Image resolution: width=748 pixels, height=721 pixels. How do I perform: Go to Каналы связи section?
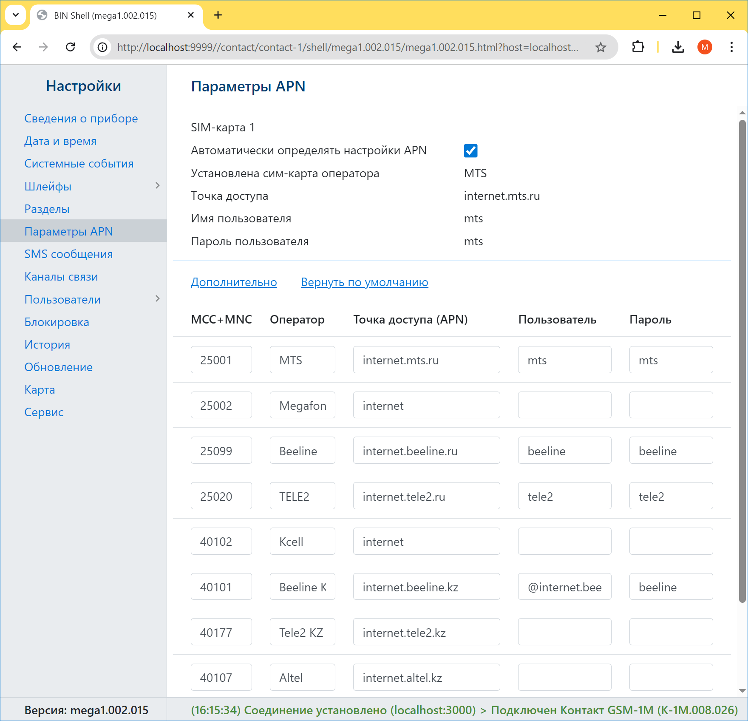click(x=61, y=277)
